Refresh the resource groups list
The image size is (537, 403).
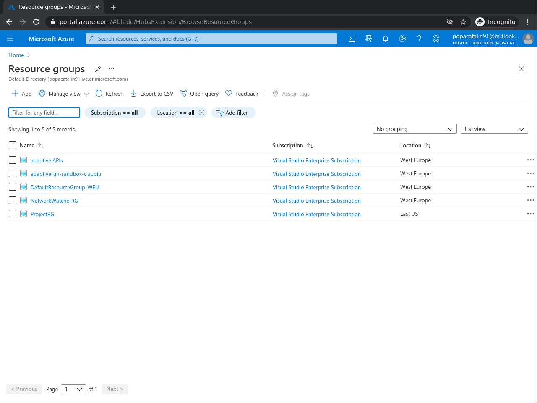pyautogui.click(x=109, y=93)
